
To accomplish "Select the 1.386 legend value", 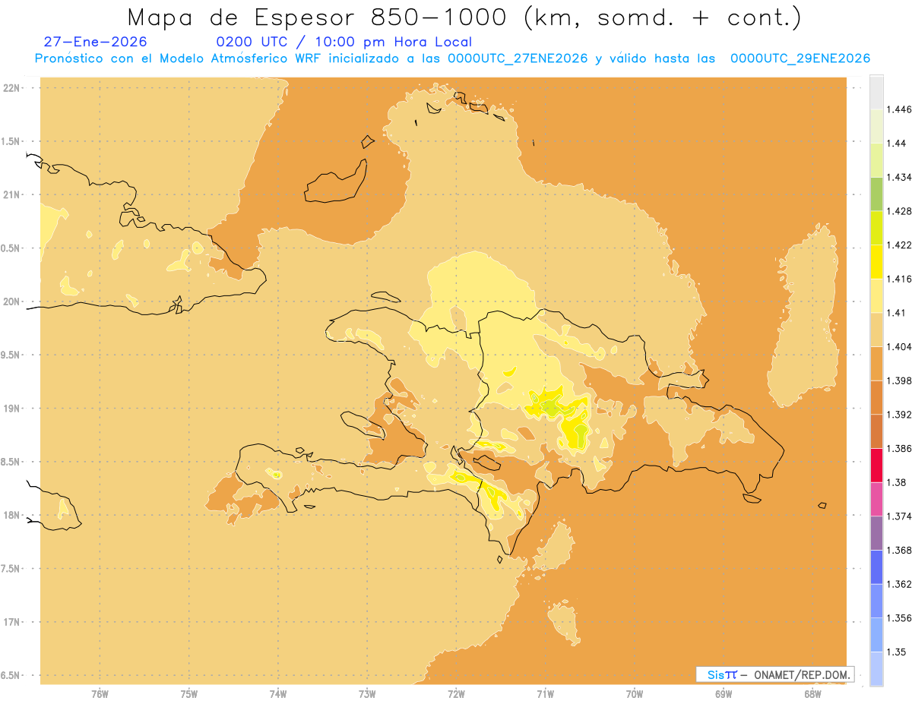I will pyautogui.click(x=900, y=448).
